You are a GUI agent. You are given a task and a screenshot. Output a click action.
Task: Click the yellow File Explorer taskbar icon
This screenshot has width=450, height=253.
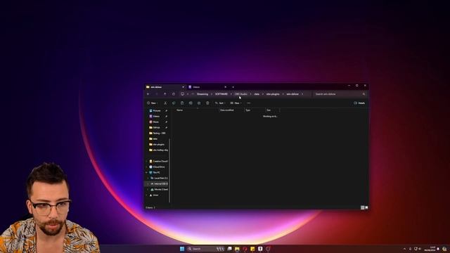(x=237, y=249)
